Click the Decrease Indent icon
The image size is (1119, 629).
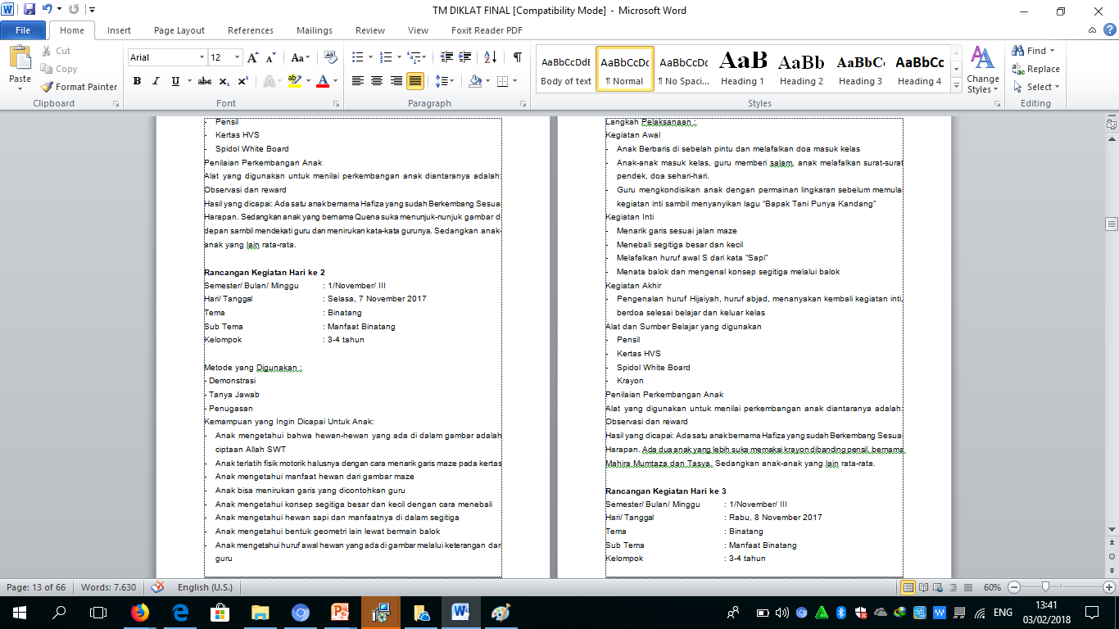[x=446, y=57]
